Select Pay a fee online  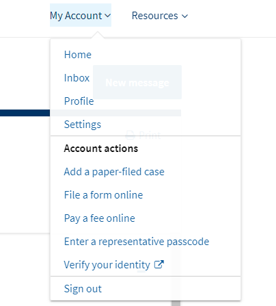(100, 218)
